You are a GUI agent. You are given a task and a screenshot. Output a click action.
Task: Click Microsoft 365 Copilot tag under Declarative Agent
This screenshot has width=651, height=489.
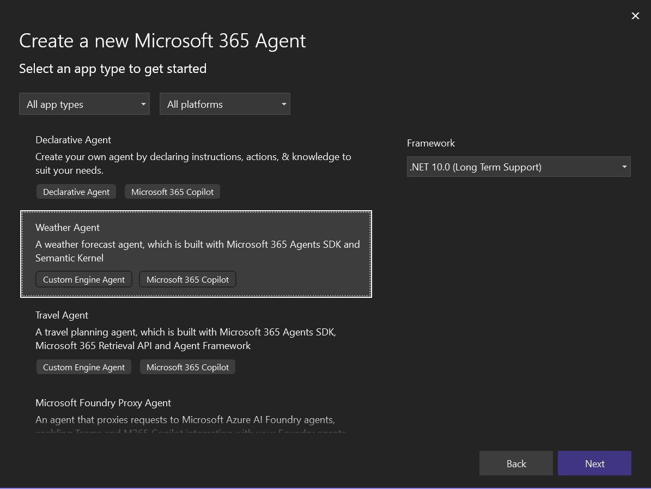point(172,192)
